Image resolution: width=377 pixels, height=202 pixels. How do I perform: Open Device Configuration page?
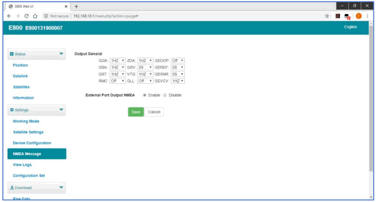tap(32, 143)
